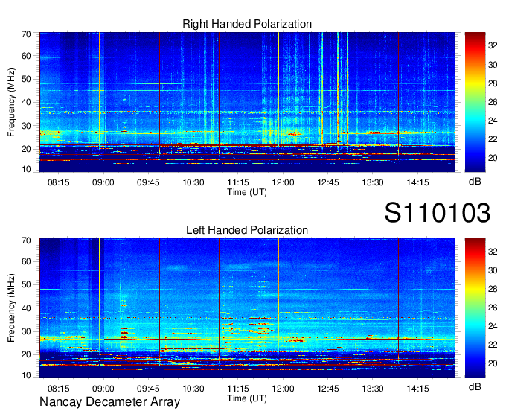
Task: Click the upper color bar near 32 dB
Action: point(475,46)
